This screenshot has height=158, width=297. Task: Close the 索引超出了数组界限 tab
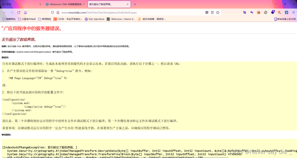[x=127, y=4]
